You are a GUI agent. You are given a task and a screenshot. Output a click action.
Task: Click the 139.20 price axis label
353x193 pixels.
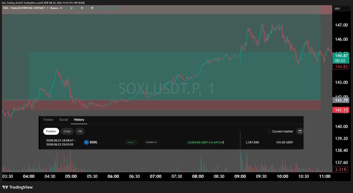click(341, 138)
